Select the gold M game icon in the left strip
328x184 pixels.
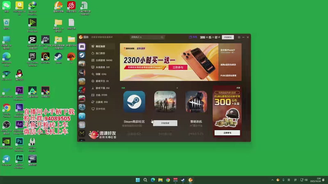click(82, 133)
